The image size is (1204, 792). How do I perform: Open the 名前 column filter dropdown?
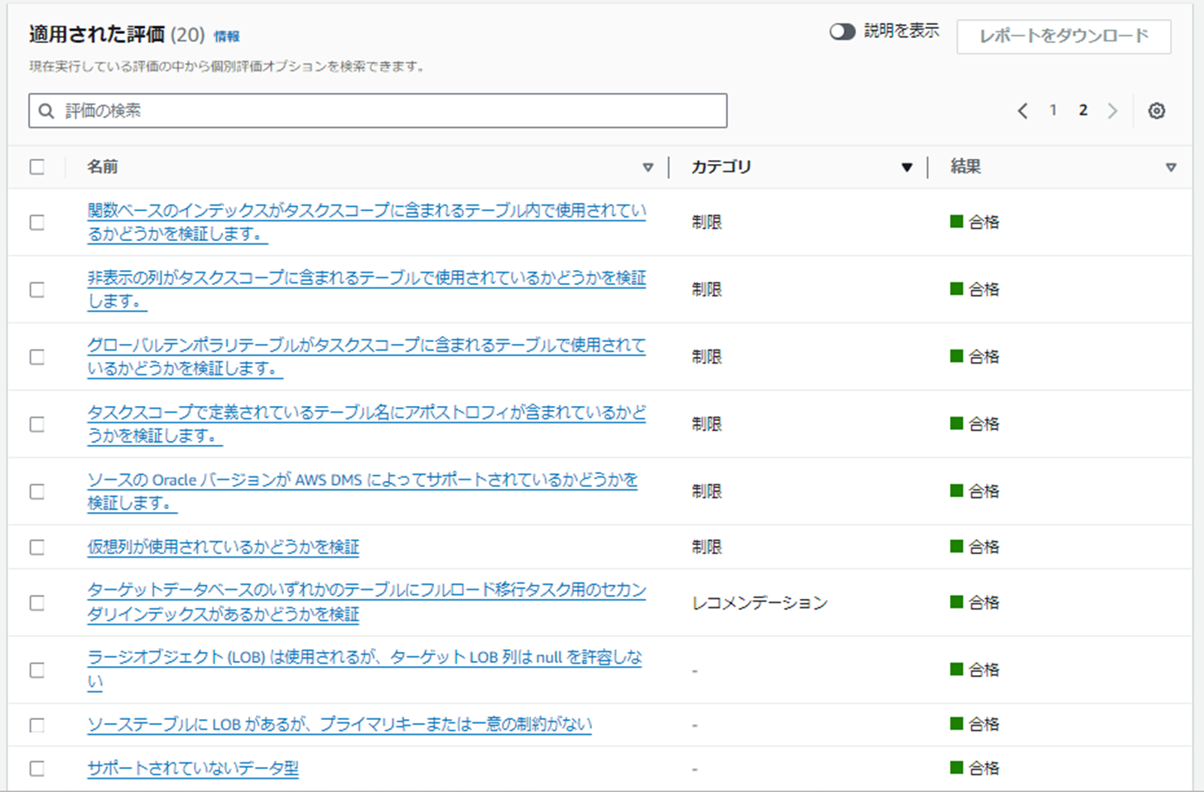click(648, 167)
